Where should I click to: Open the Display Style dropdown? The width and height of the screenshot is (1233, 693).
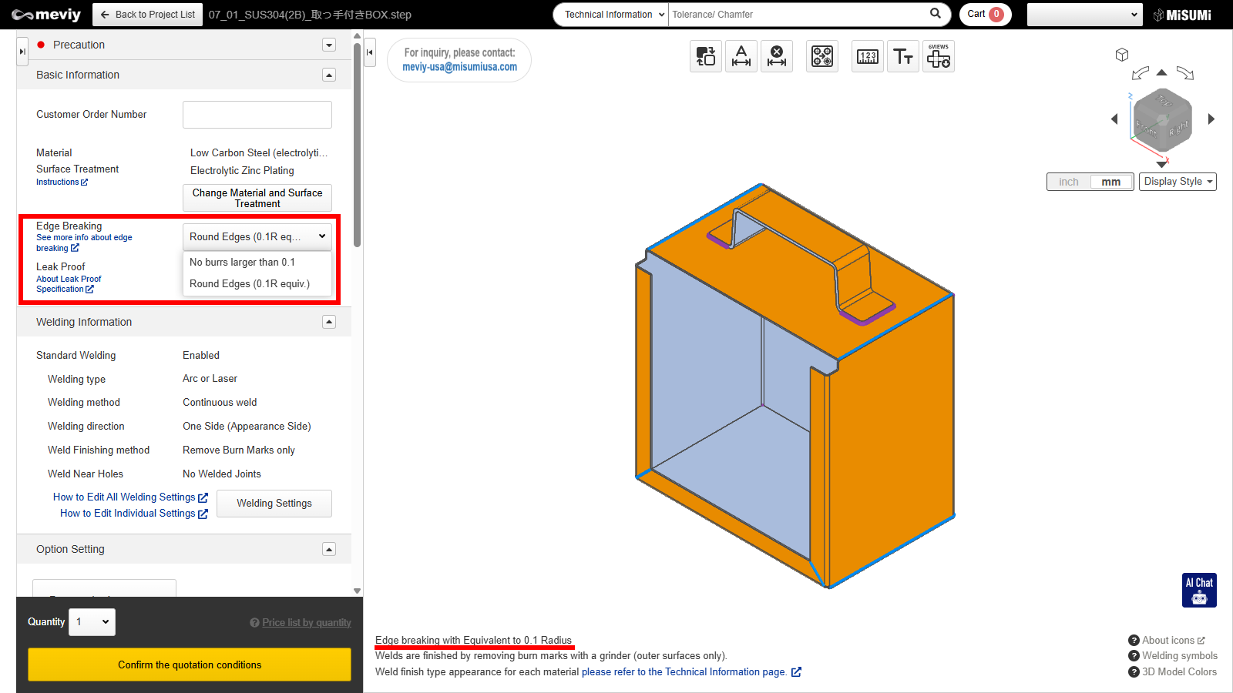click(1178, 182)
